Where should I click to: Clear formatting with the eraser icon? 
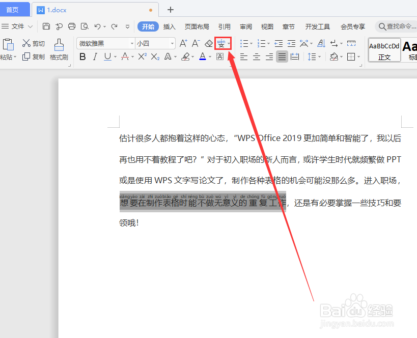[x=208, y=43]
